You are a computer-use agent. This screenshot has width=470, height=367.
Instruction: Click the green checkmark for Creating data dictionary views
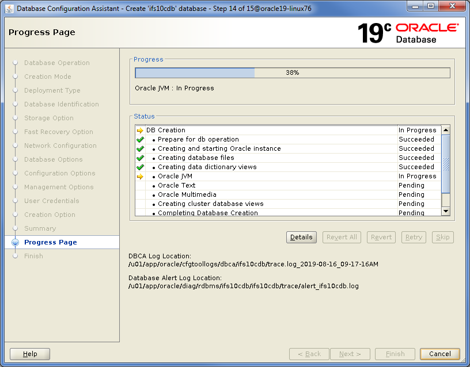[140, 167]
